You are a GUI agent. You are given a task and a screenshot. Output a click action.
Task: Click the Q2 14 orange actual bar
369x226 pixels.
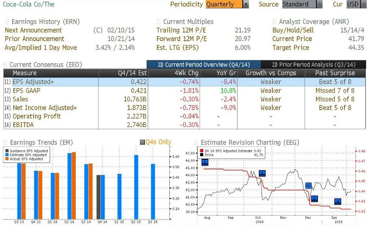coord(74,186)
